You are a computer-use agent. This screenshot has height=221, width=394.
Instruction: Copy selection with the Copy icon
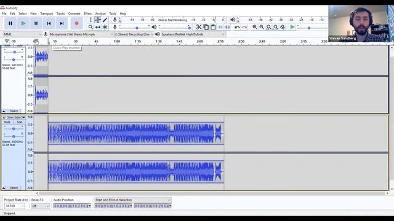(206, 27)
